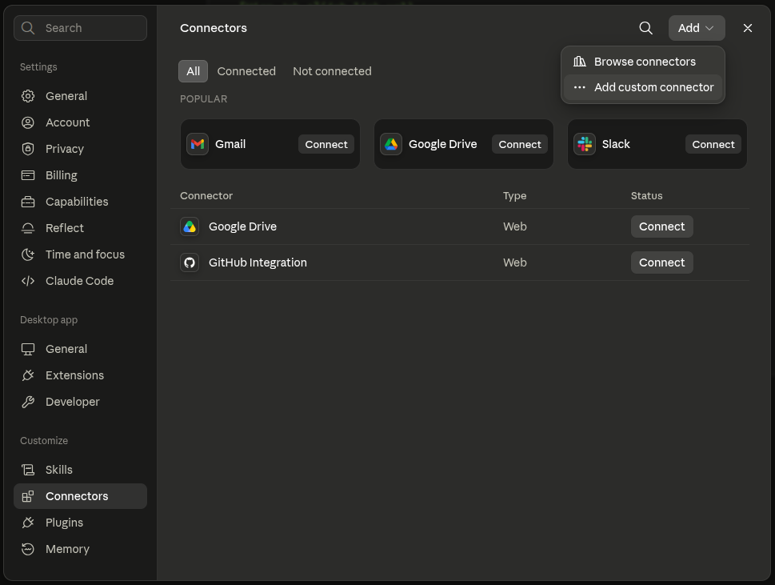Click the Slack name in Popular card

(616, 144)
